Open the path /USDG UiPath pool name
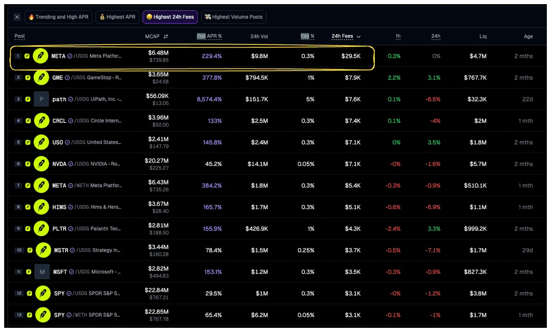The width and height of the screenshot is (551, 332). [87, 99]
